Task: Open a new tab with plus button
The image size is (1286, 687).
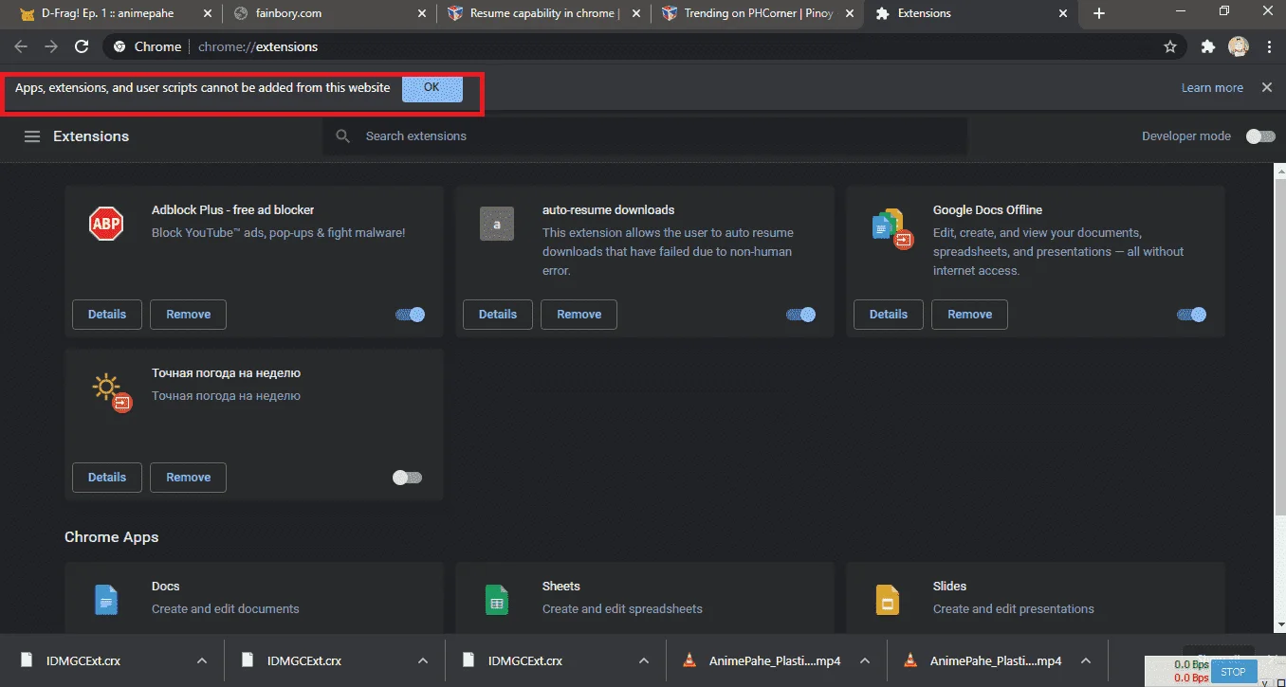Action: 1099,13
